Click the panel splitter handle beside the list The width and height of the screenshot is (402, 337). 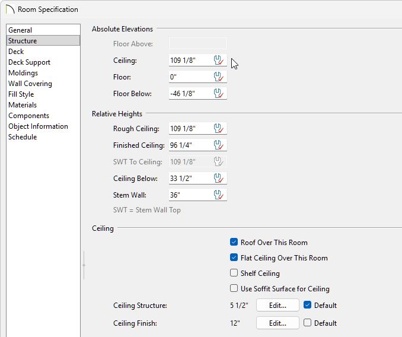pyautogui.click(x=84, y=265)
